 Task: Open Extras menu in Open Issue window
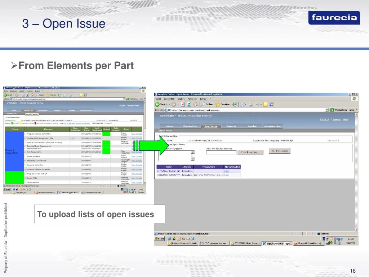203,99
